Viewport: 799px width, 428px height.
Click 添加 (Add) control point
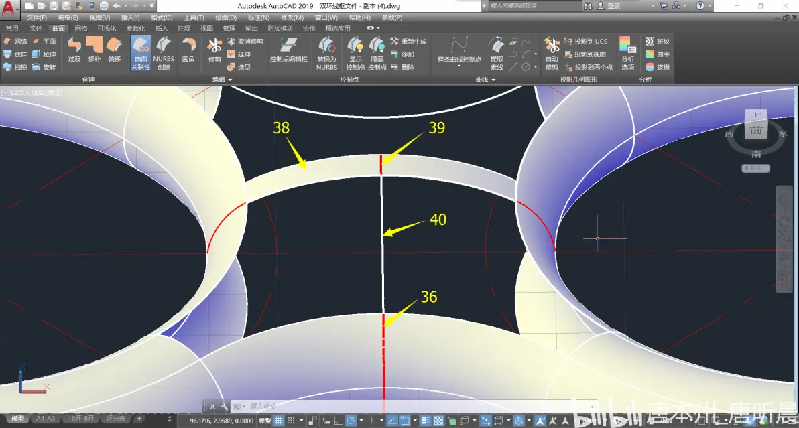(403, 54)
